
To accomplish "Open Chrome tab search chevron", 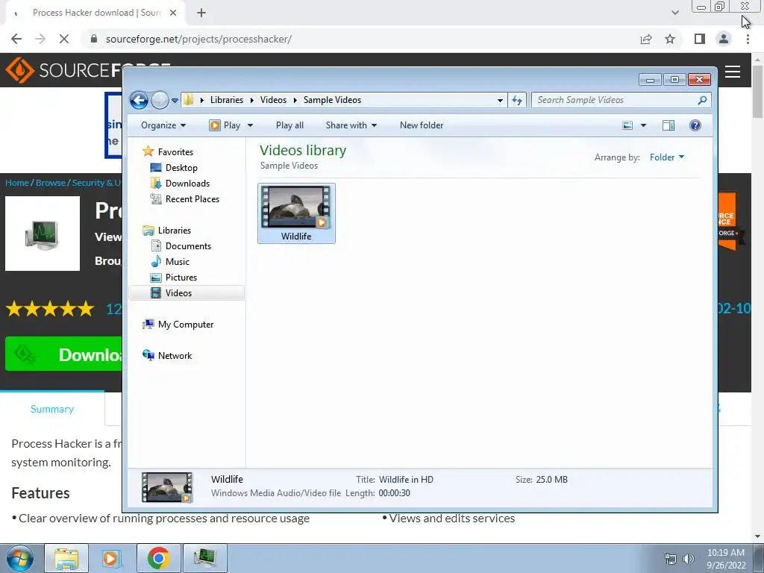I will [674, 13].
